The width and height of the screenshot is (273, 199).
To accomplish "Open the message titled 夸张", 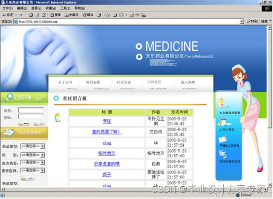I will click(x=107, y=121).
